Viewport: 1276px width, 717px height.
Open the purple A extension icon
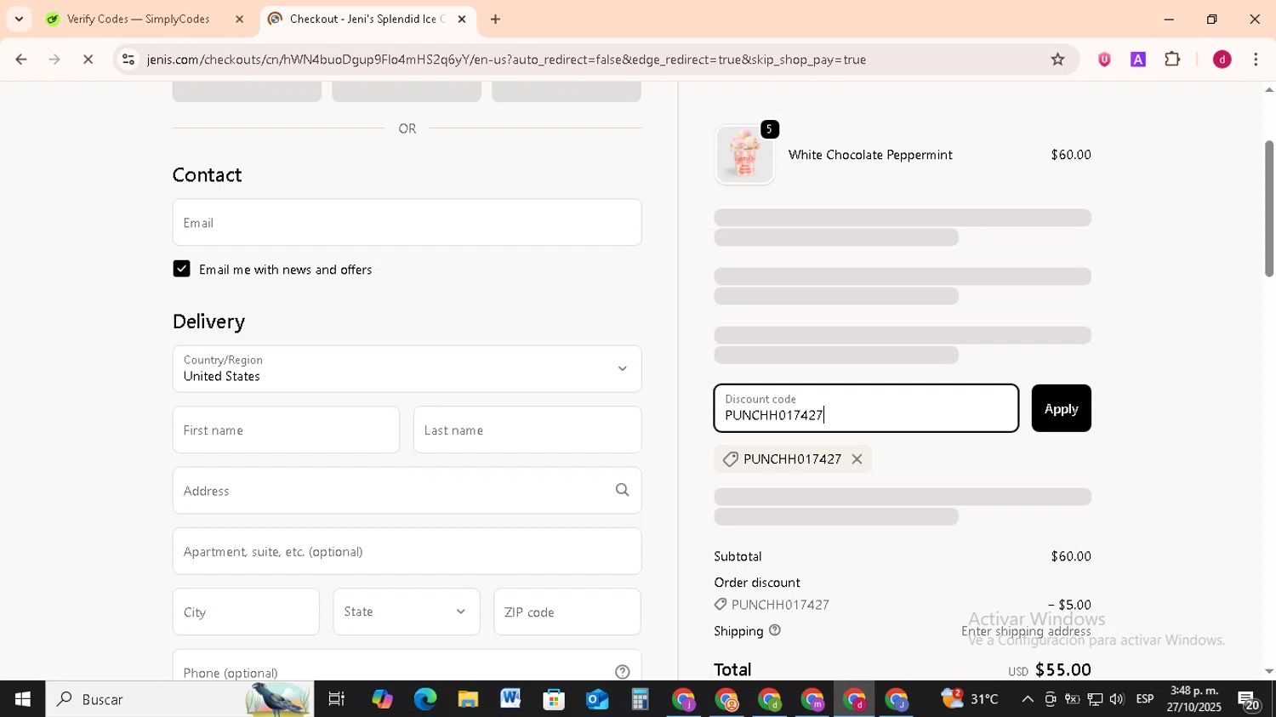pyautogui.click(x=1138, y=60)
